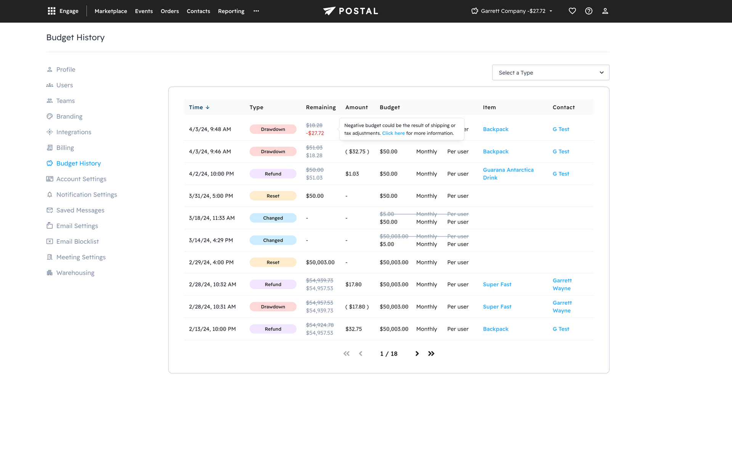Viewport: 732px width, 451px height.
Task: Open the user account icon
Action: [x=605, y=11]
